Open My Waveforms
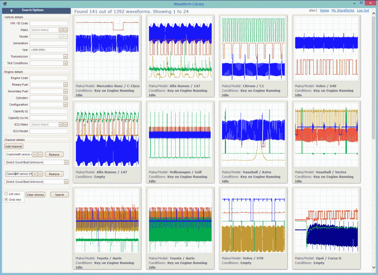This screenshot has width=378, height=275. coord(343,10)
